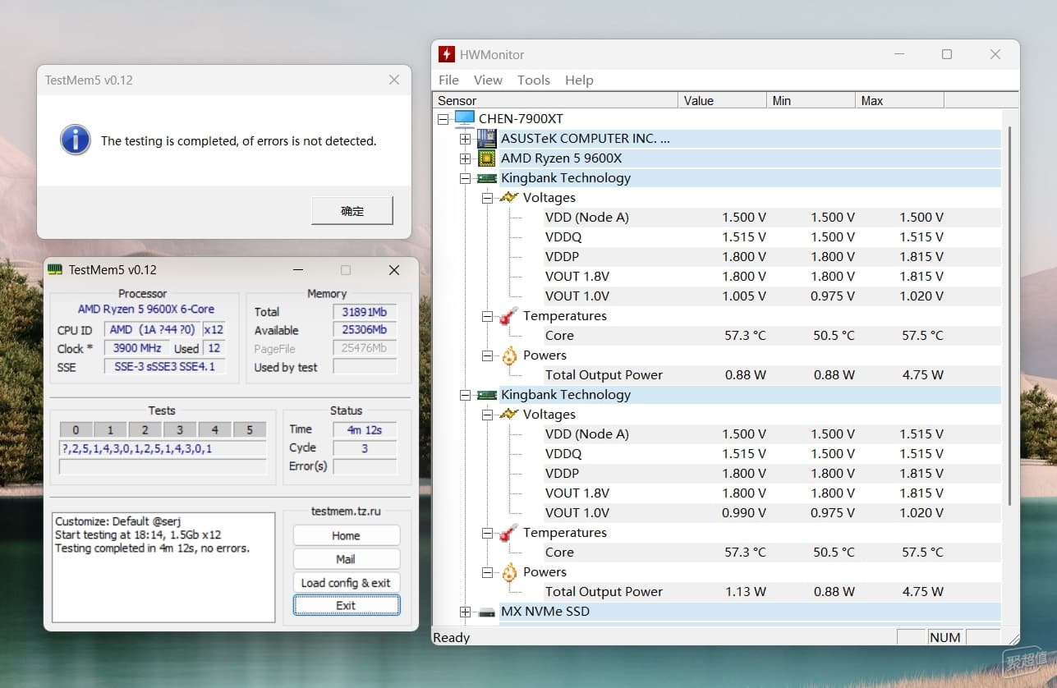Expand the AMD Ryzen 5 9600X node
This screenshot has height=688, width=1057.
point(466,158)
